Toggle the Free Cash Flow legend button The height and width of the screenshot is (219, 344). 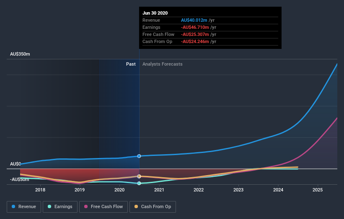tap(103, 207)
